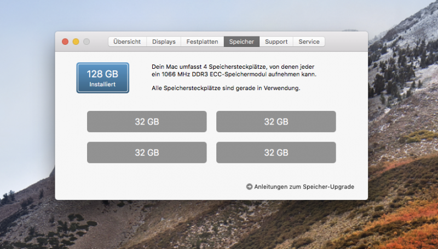Switch to the Übersicht tab
This screenshot has height=249, width=438.
[127, 41]
